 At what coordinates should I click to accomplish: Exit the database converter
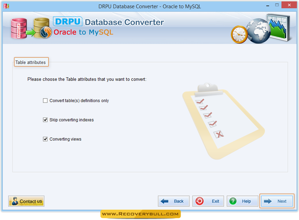[208, 201]
